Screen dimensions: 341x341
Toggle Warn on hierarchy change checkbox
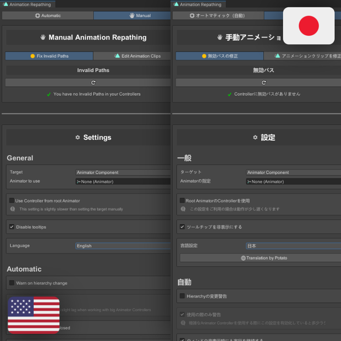12,283
